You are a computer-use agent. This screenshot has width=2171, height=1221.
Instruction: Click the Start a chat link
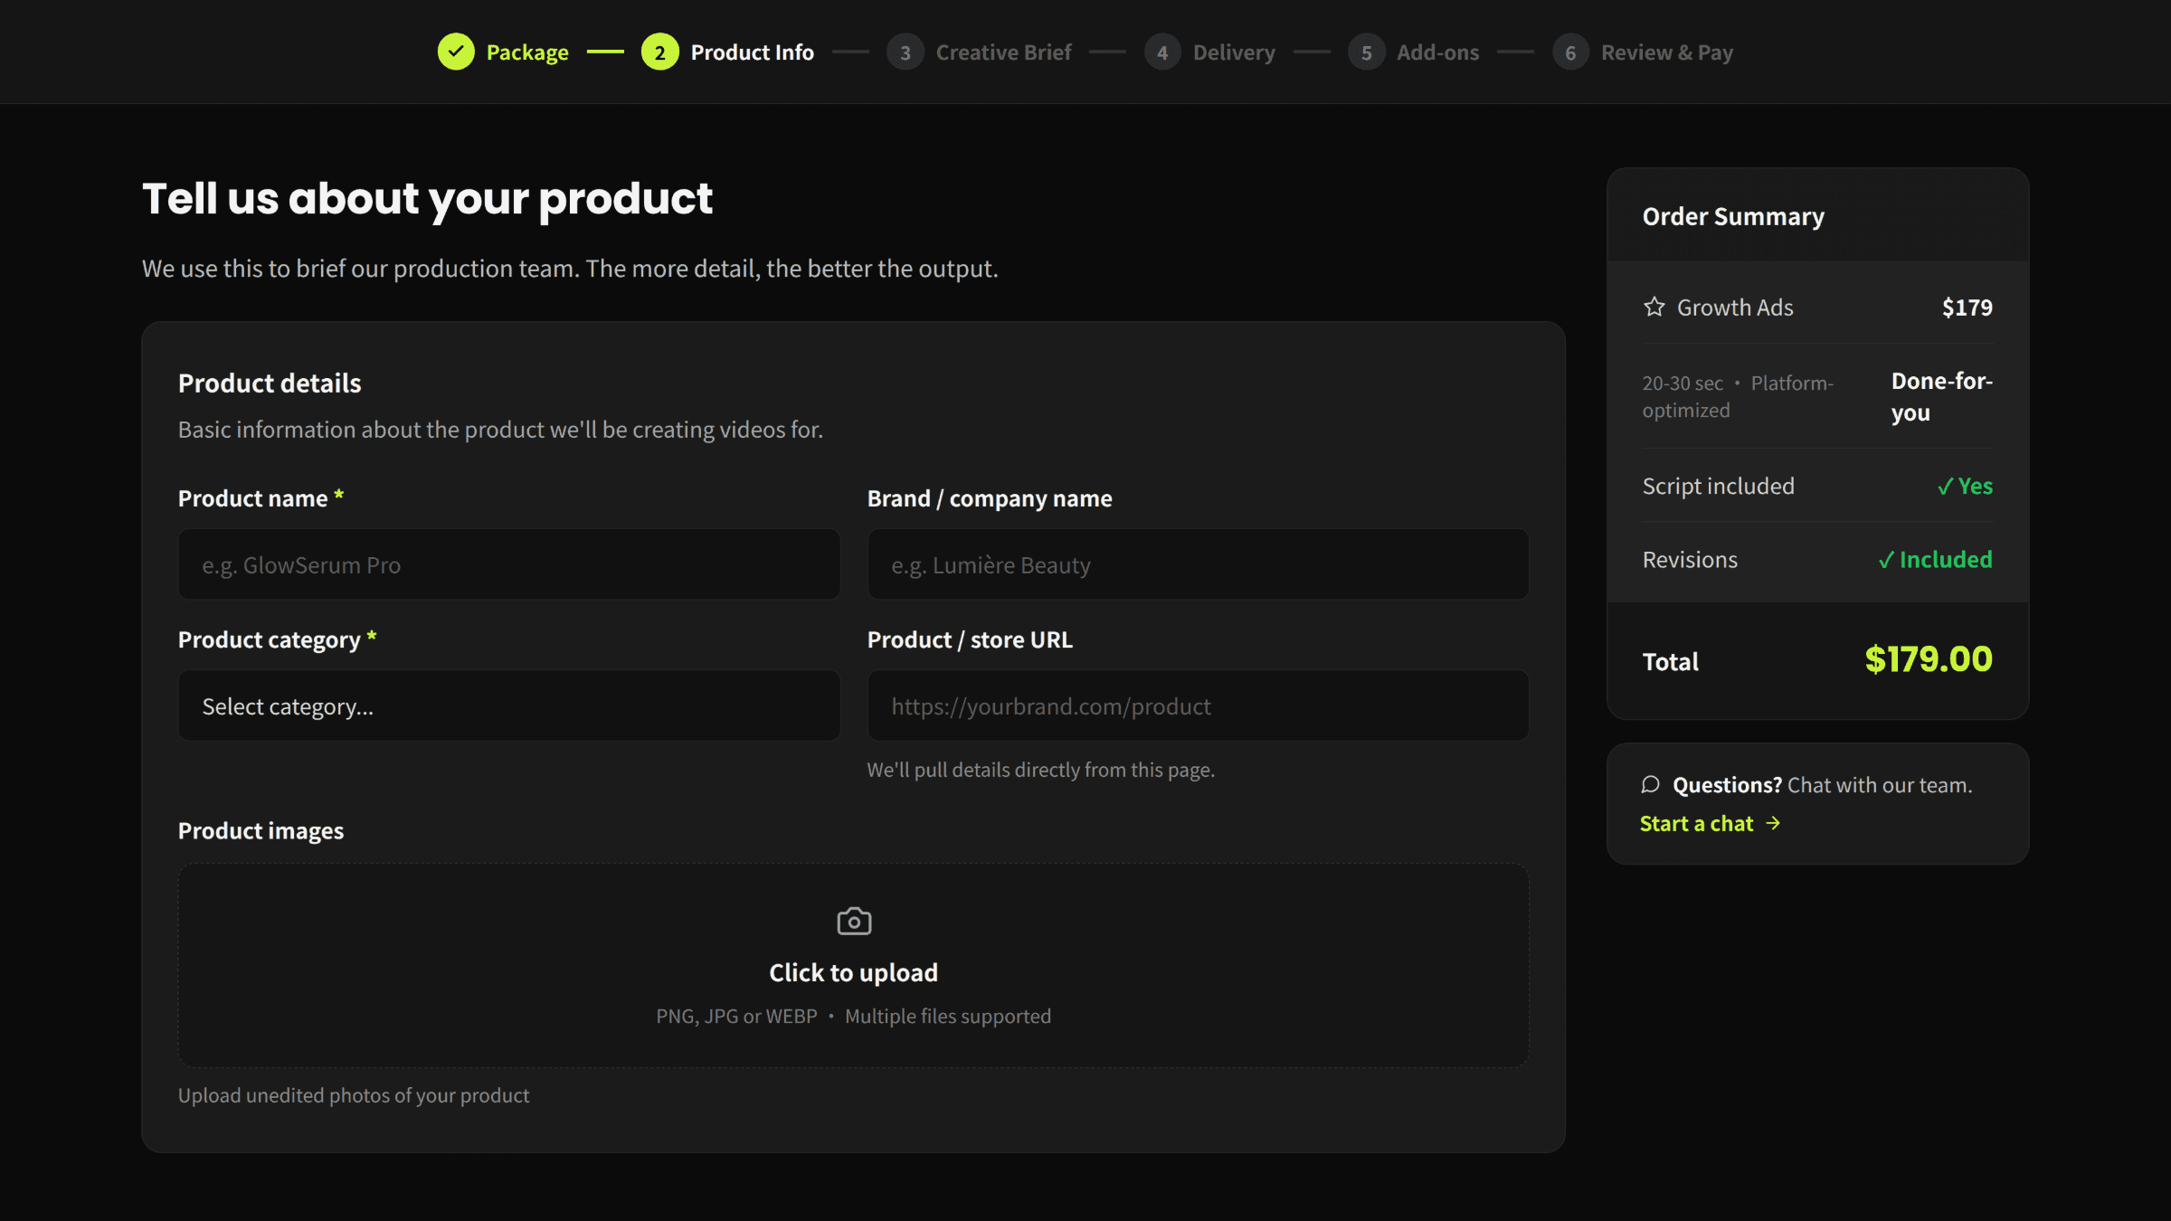pos(1710,823)
